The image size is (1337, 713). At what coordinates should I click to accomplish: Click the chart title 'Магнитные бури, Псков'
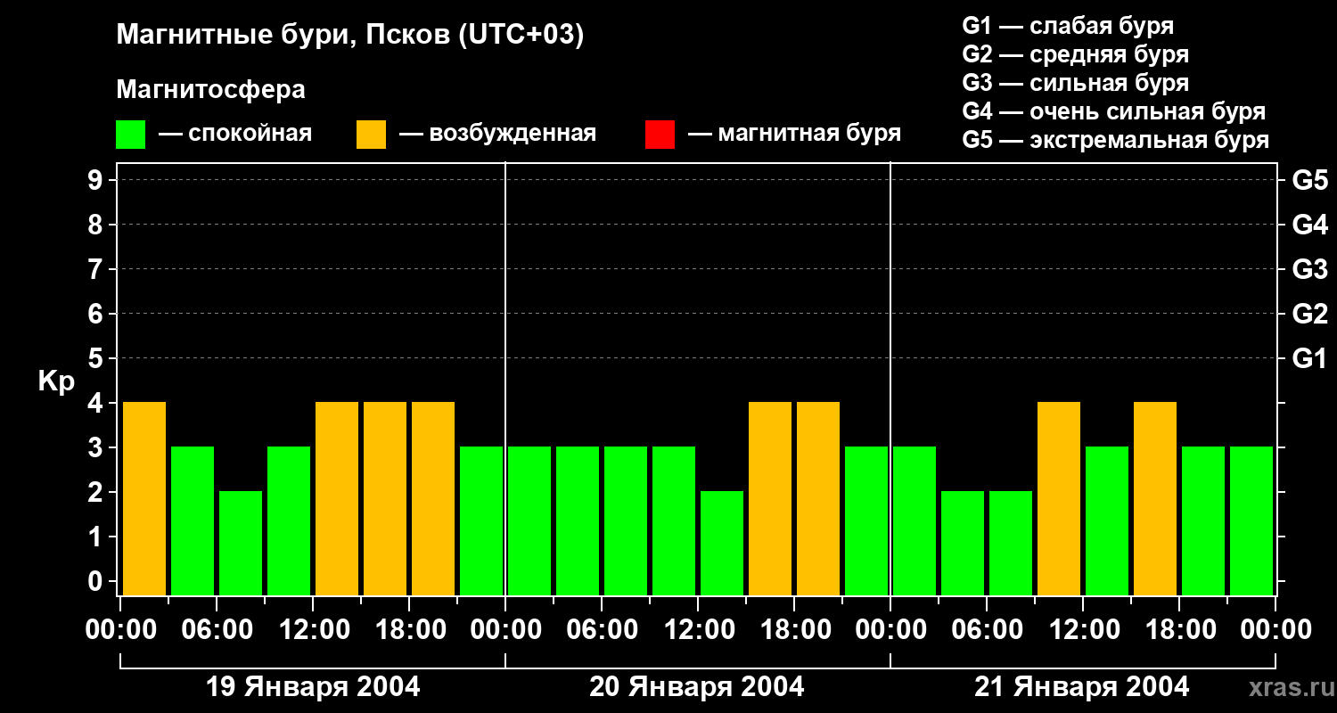click(349, 35)
